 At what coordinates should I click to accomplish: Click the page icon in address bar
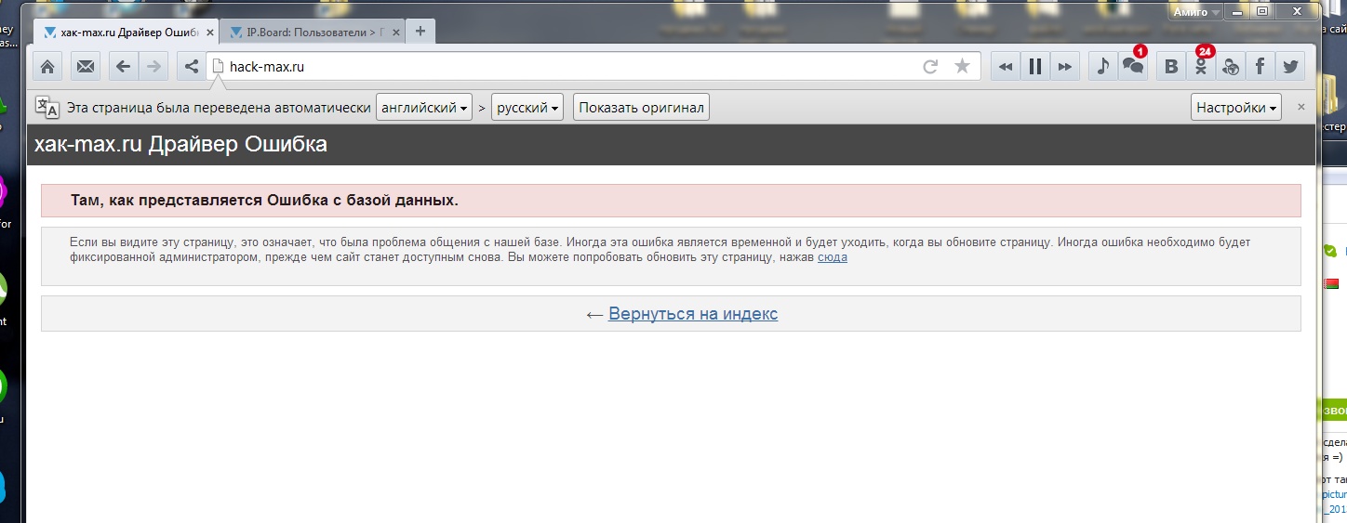click(x=219, y=67)
